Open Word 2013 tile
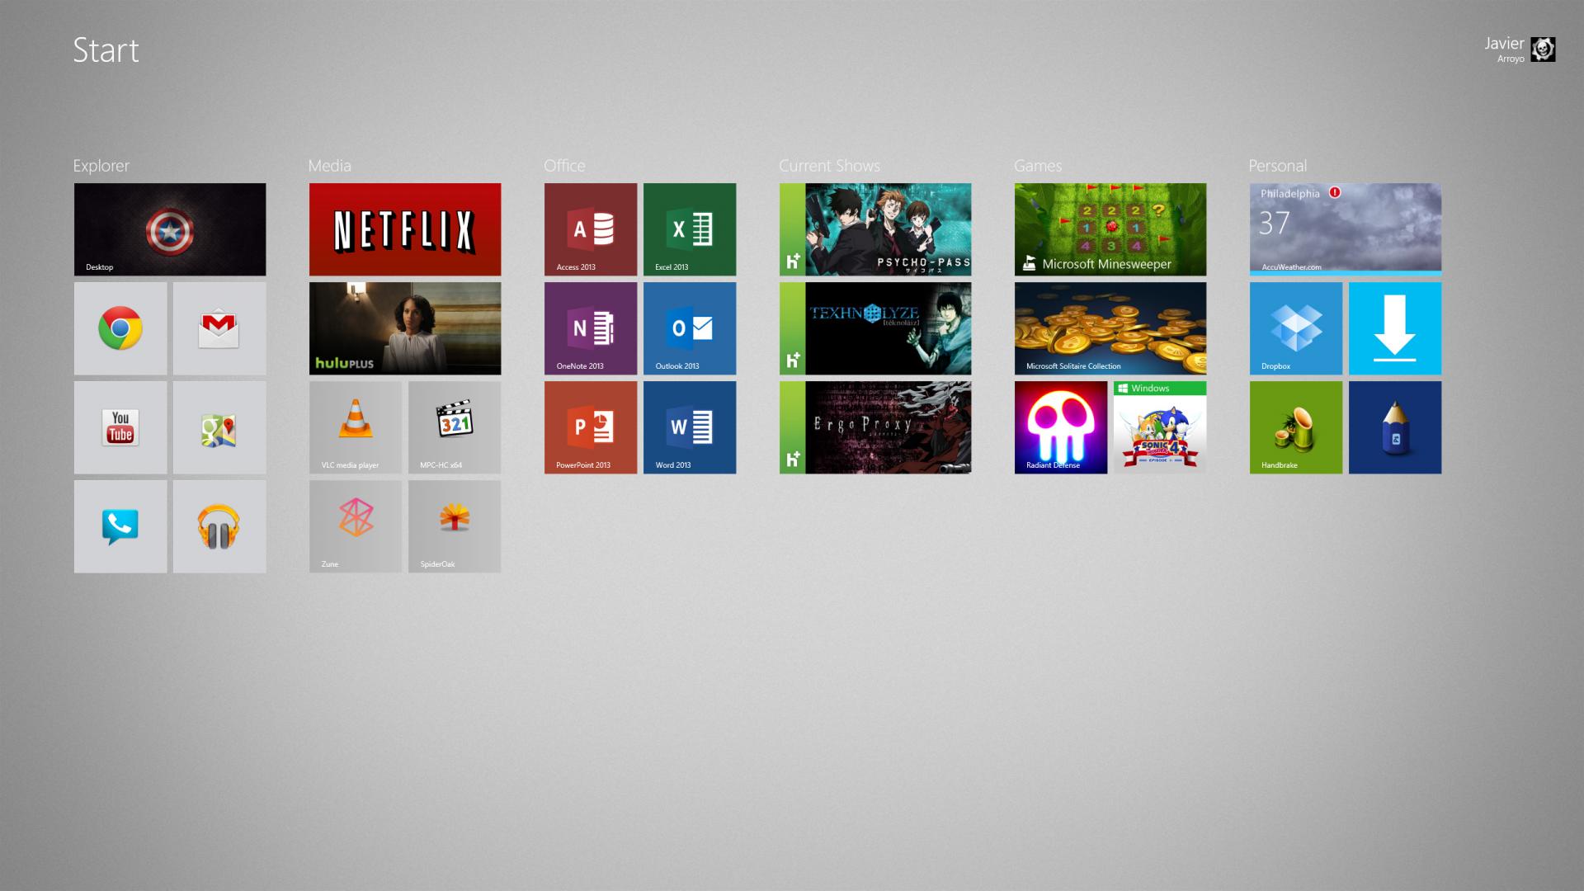This screenshot has width=1584, height=891. [690, 427]
